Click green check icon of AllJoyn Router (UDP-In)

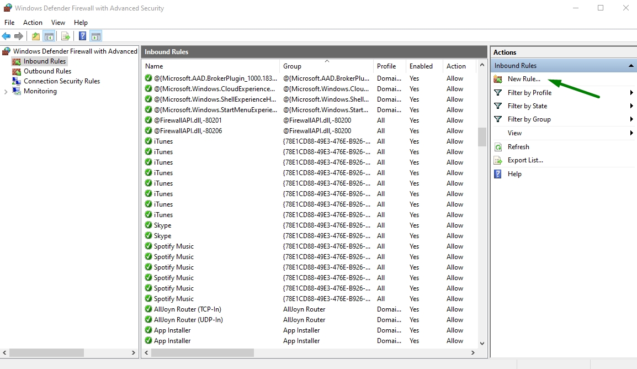pyautogui.click(x=148, y=319)
